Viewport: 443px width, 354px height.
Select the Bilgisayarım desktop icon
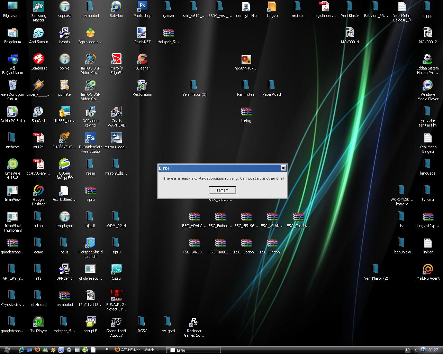click(x=12, y=9)
